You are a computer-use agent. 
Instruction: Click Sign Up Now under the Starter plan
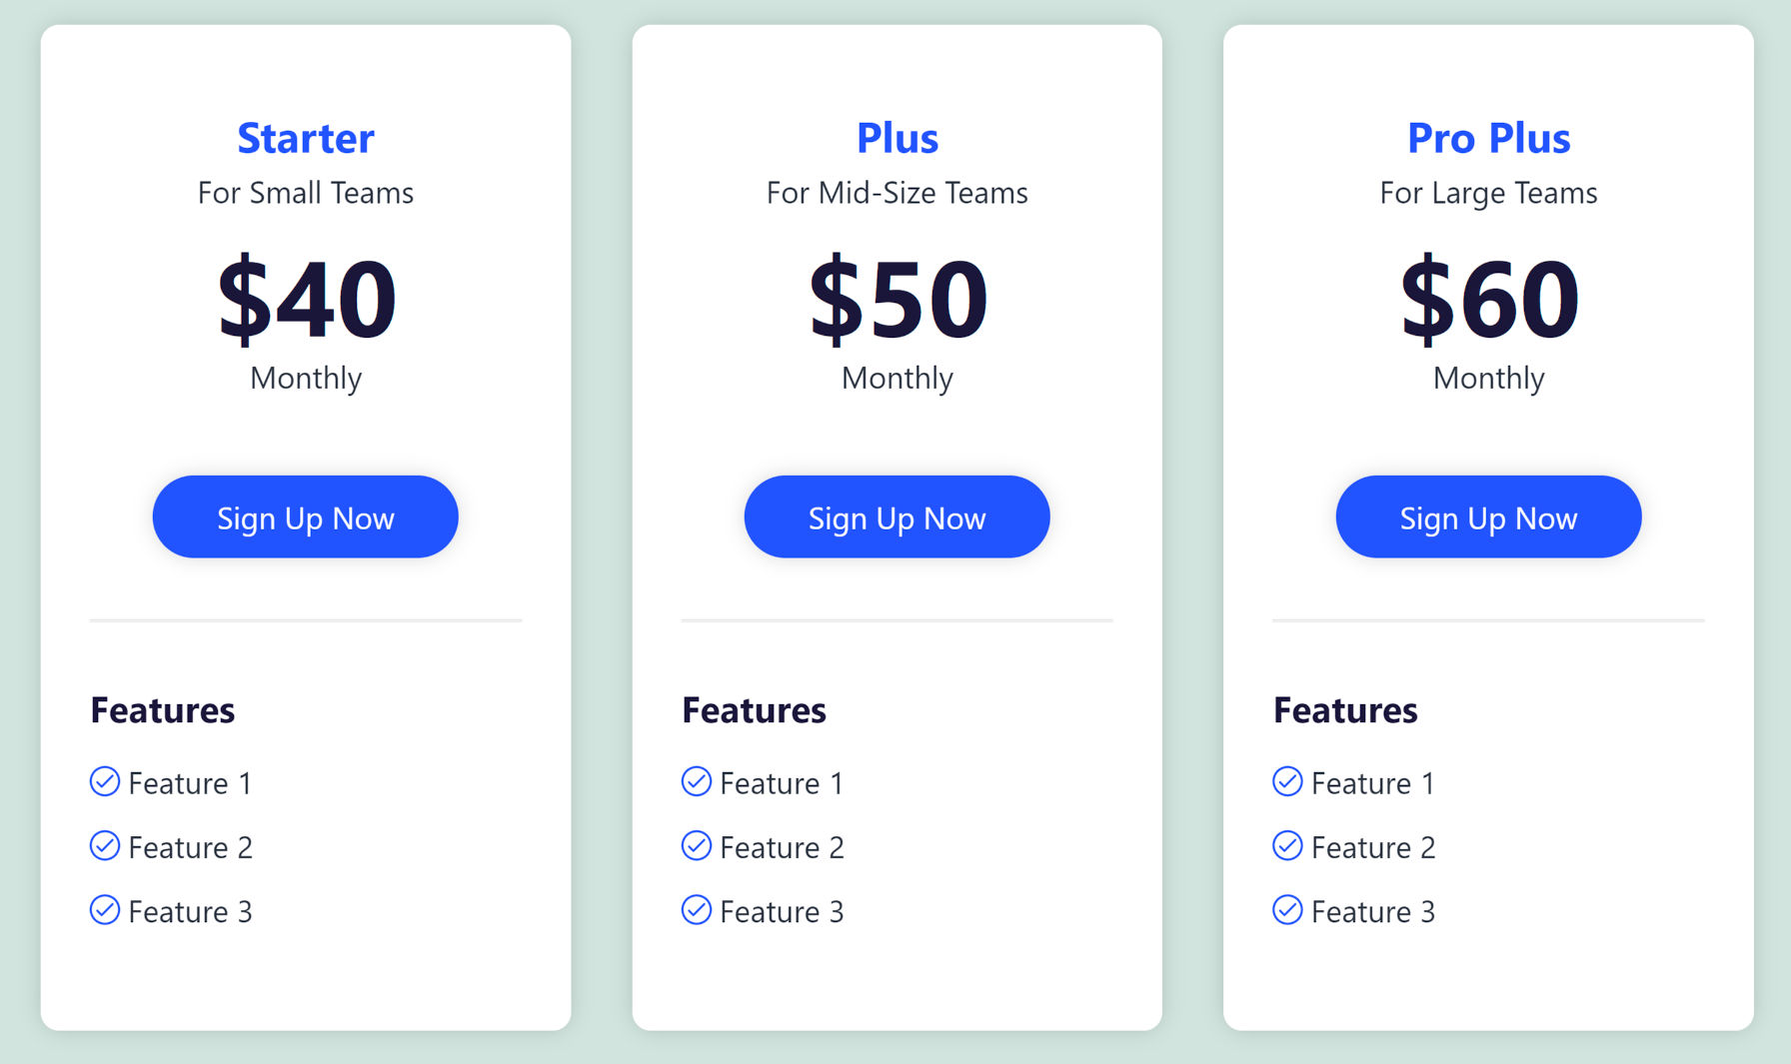(x=305, y=517)
